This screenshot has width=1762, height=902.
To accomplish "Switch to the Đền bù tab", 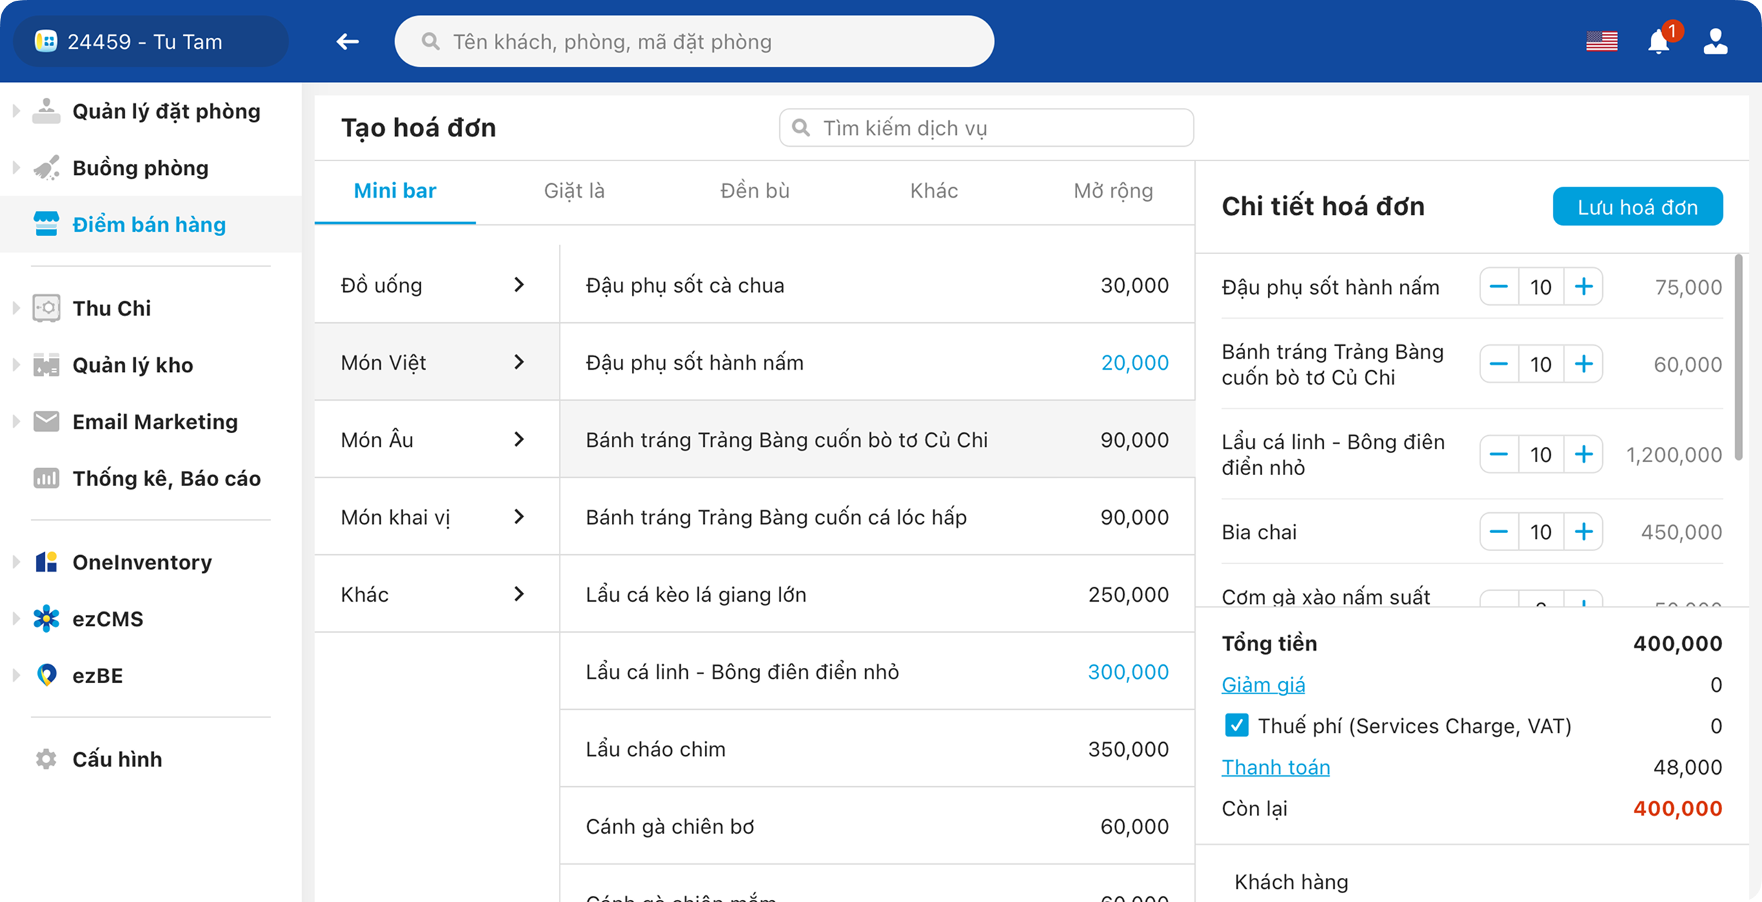I will point(754,191).
